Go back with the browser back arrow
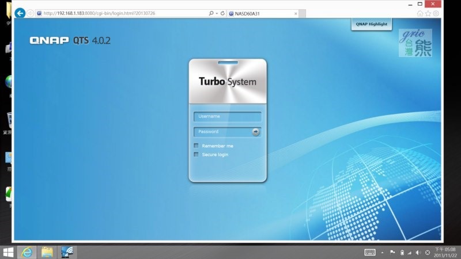 click(x=20, y=13)
